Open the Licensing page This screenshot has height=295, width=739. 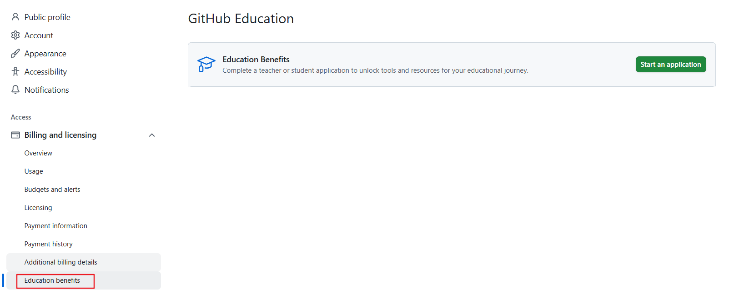pyautogui.click(x=38, y=208)
